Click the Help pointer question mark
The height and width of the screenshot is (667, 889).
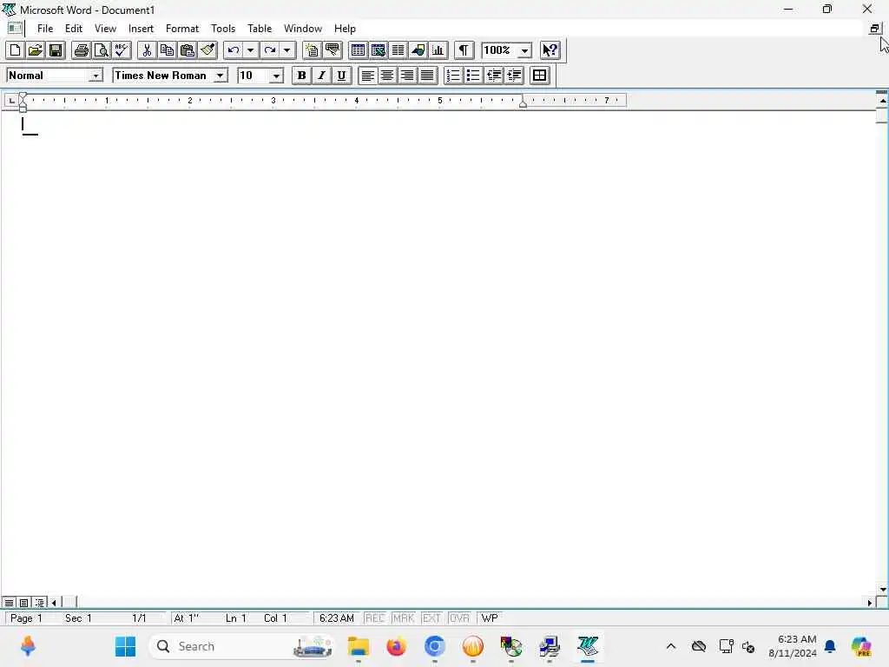(x=550, y=50)
